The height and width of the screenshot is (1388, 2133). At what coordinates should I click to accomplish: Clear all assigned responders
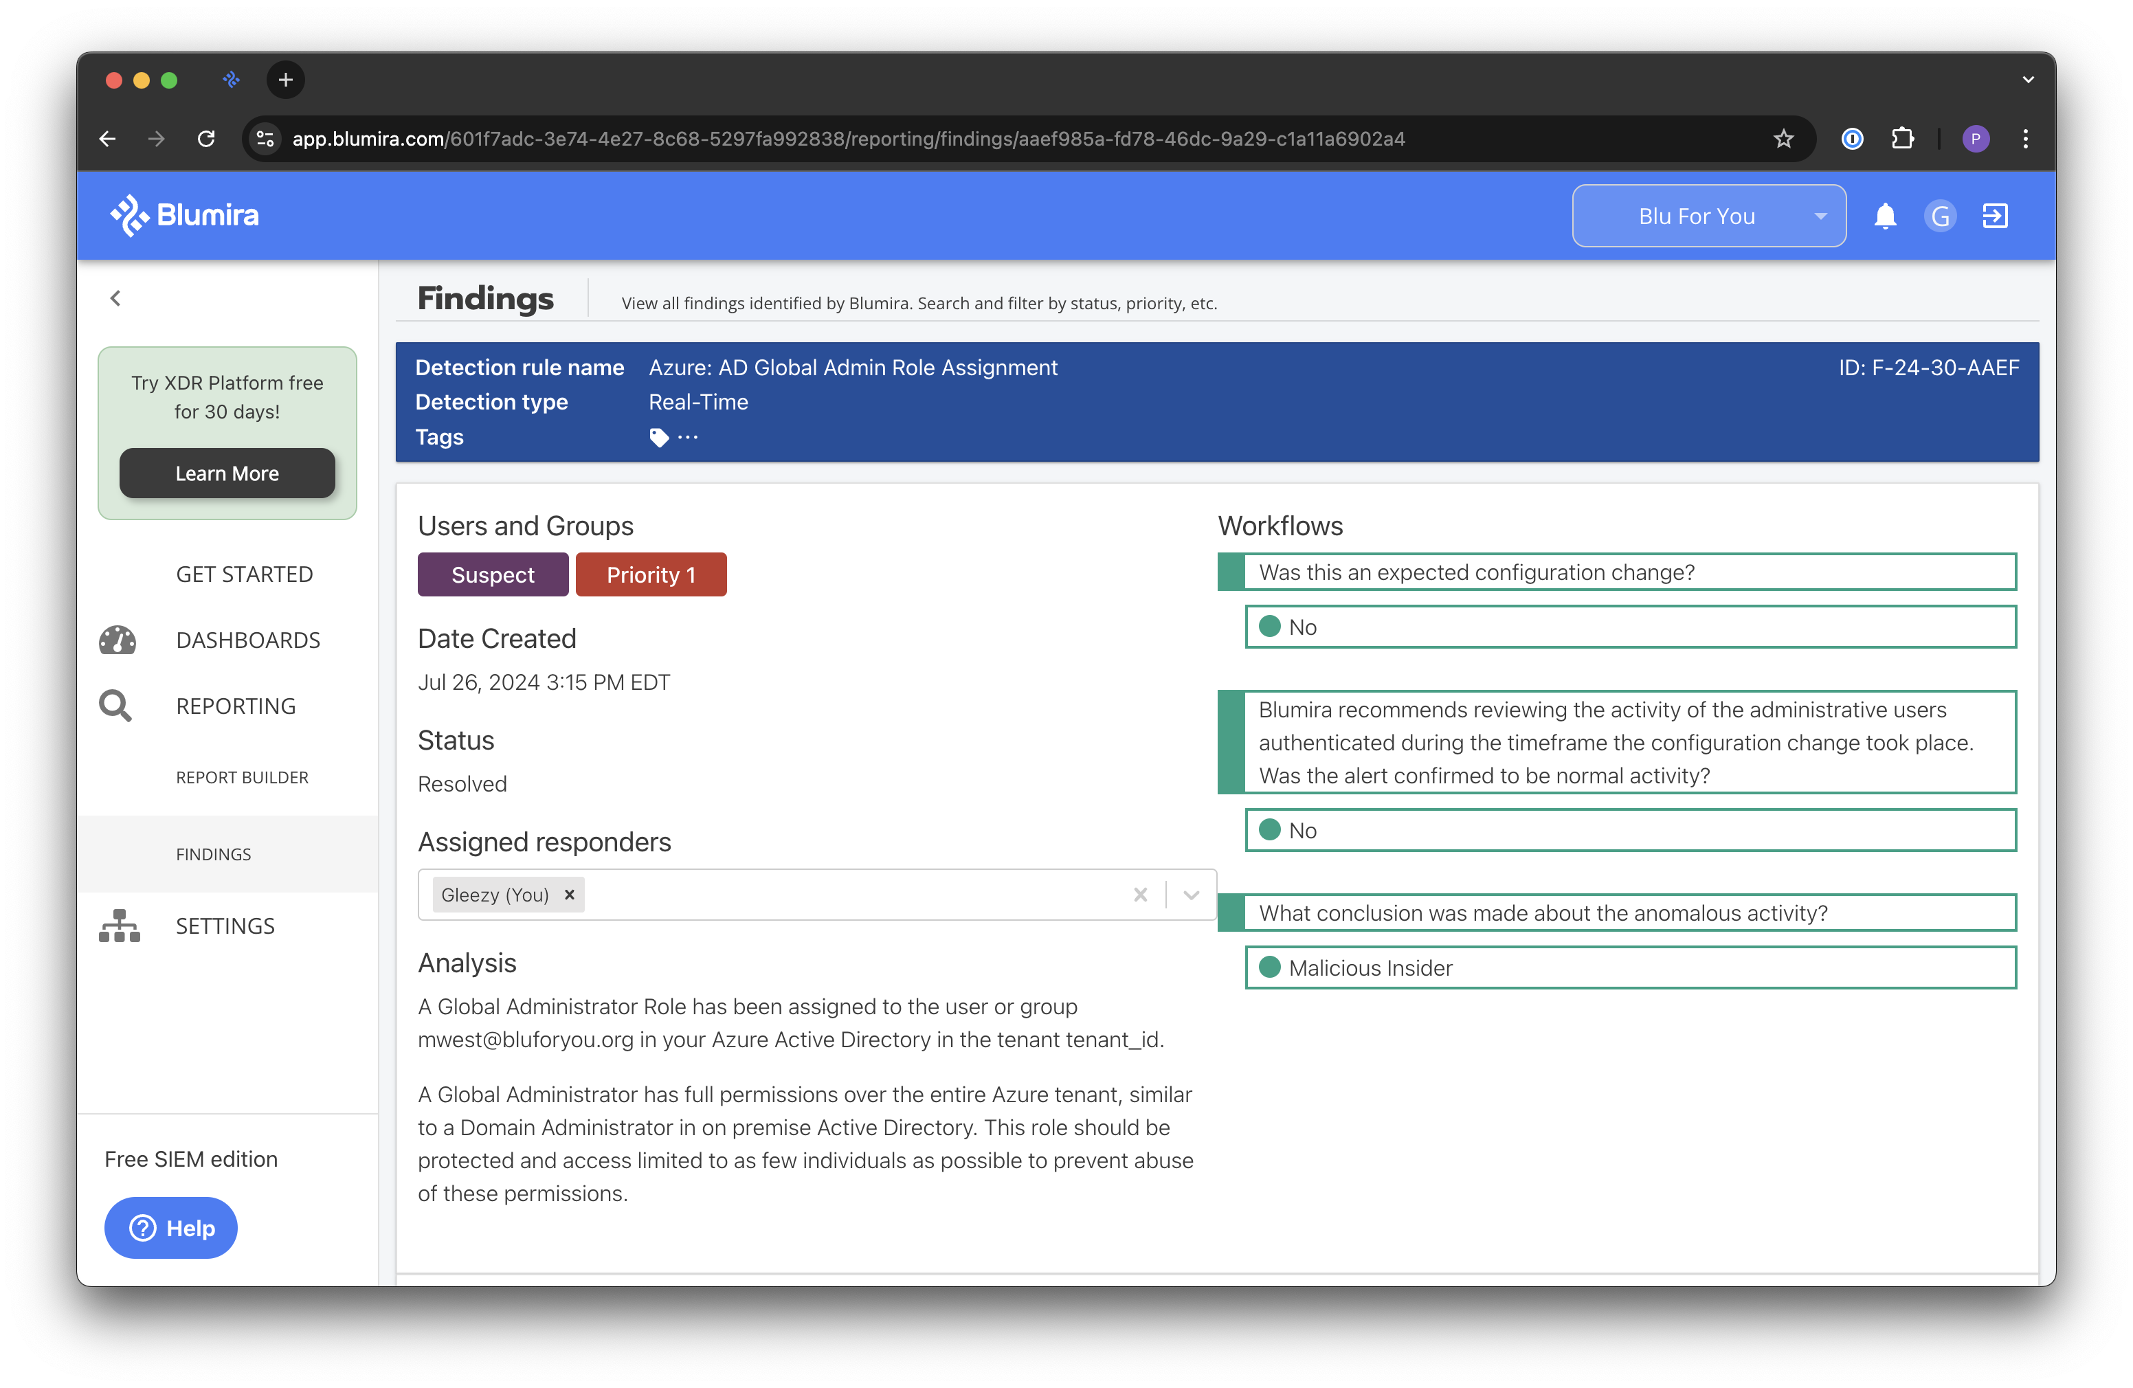coord(1140,894)
